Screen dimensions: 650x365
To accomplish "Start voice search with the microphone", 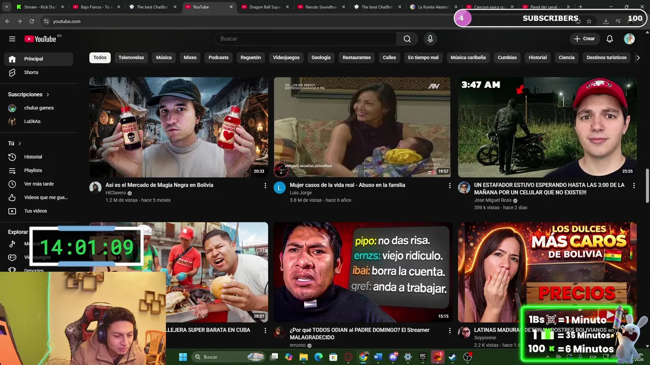I will [430, 39].
